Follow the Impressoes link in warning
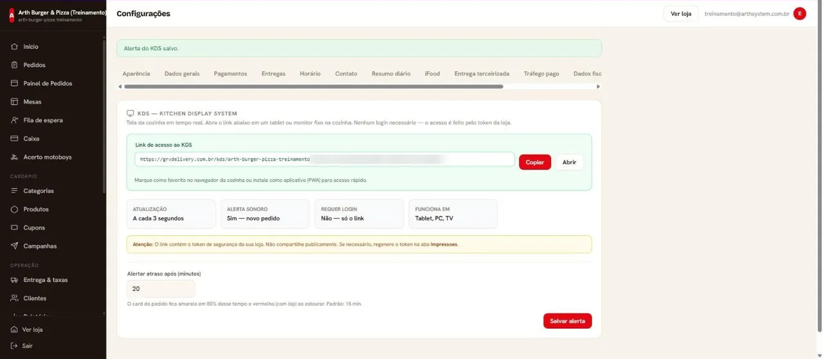The width and height of the screenshot is (823, 359). click(444, 244)
